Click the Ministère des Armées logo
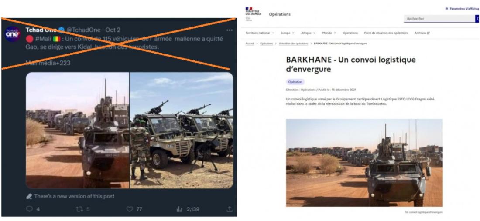480x221 pixels. [253, 14]
